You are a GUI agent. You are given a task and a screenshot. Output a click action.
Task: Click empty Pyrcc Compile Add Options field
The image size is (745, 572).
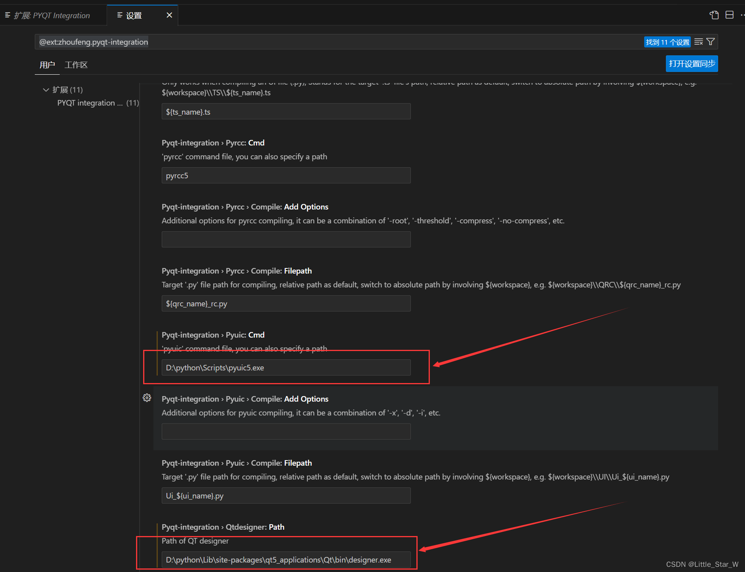click(286, 240)
